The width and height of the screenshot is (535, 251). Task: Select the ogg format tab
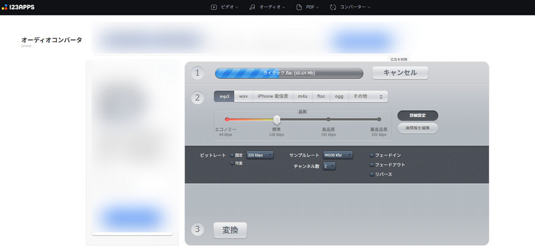coord(339,96)
